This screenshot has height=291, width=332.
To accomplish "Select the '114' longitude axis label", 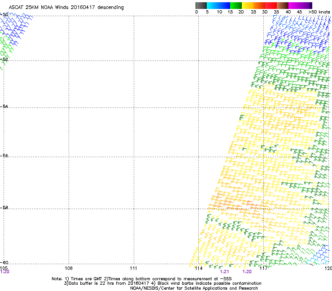I will (199, 268).
